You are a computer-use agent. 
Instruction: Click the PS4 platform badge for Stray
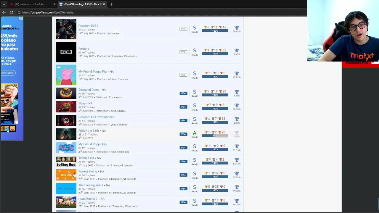pos(183,107)
